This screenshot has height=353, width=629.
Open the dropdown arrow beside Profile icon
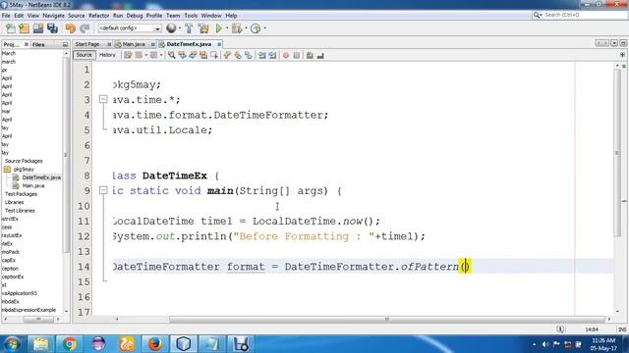coord(264,28)
